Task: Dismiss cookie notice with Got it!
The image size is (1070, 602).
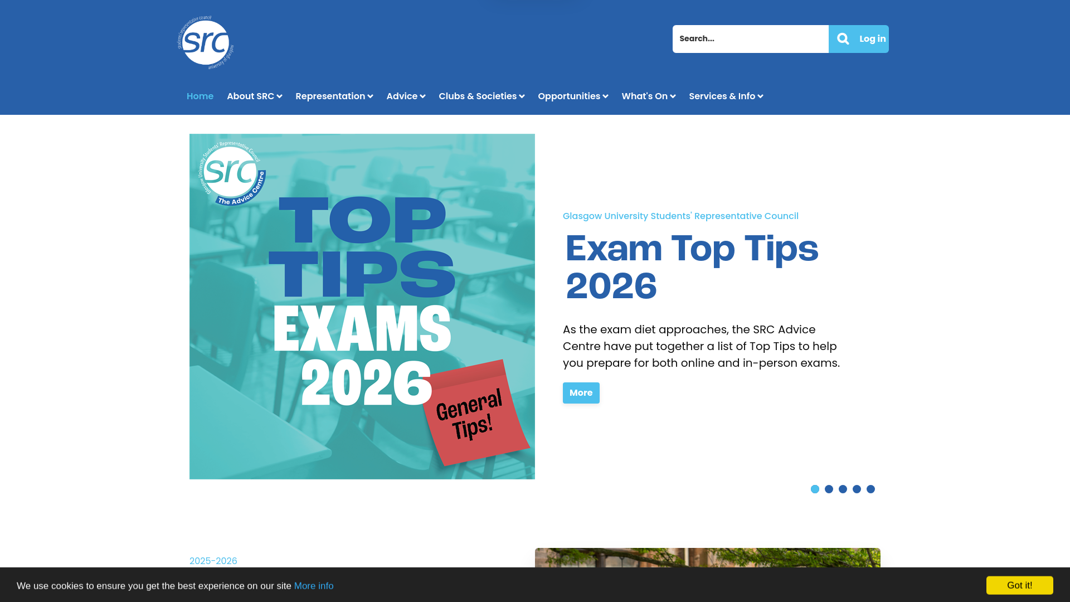Action: coord(1019,585)
